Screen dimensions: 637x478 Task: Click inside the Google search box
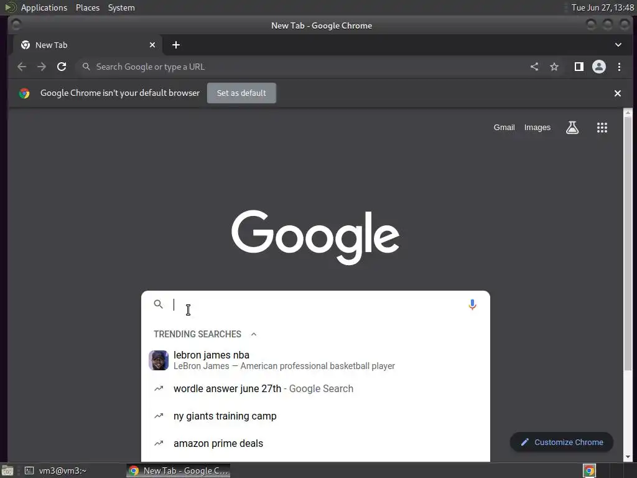coord(315,304)
